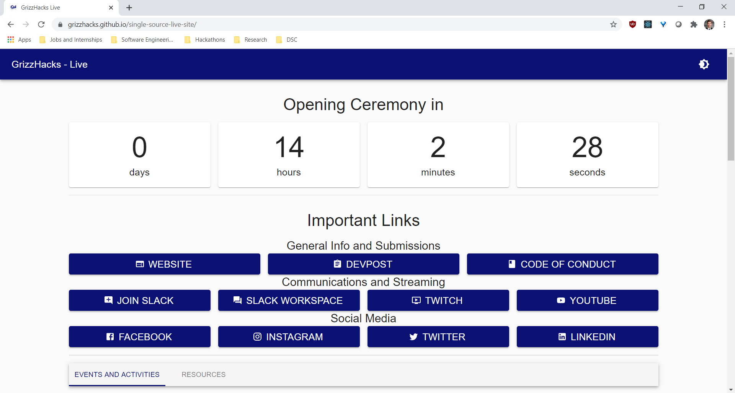Viewport: 735px width, 393px height.
Task: Open the TWITTER button
Action: click(x=438, y=337)
